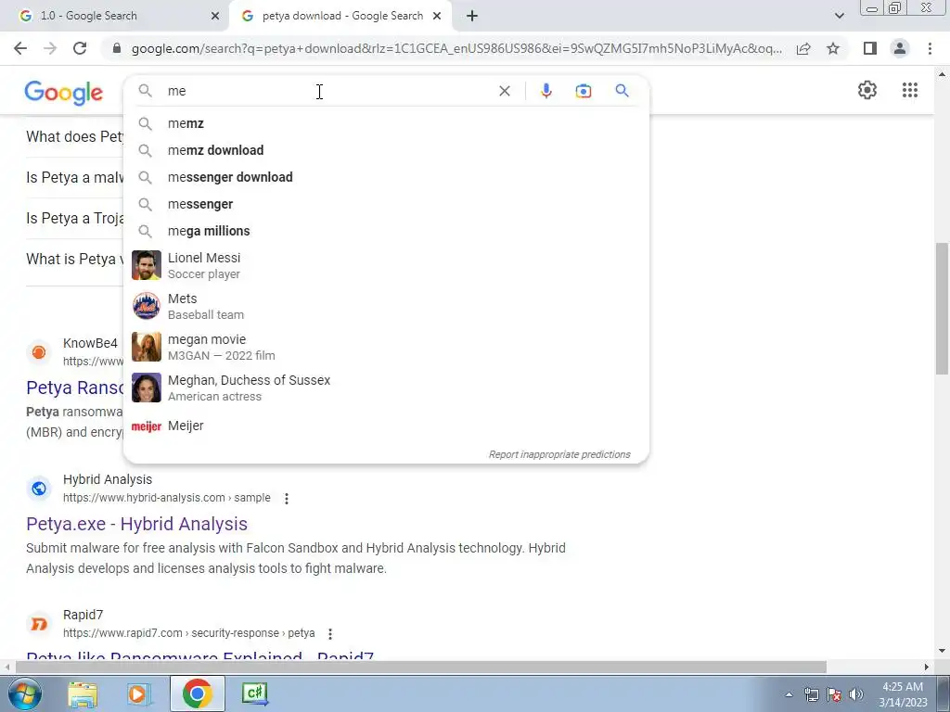Select the Meijer suggestion
Viewport: 950px width, 712px height.
[x=386, y=426]
